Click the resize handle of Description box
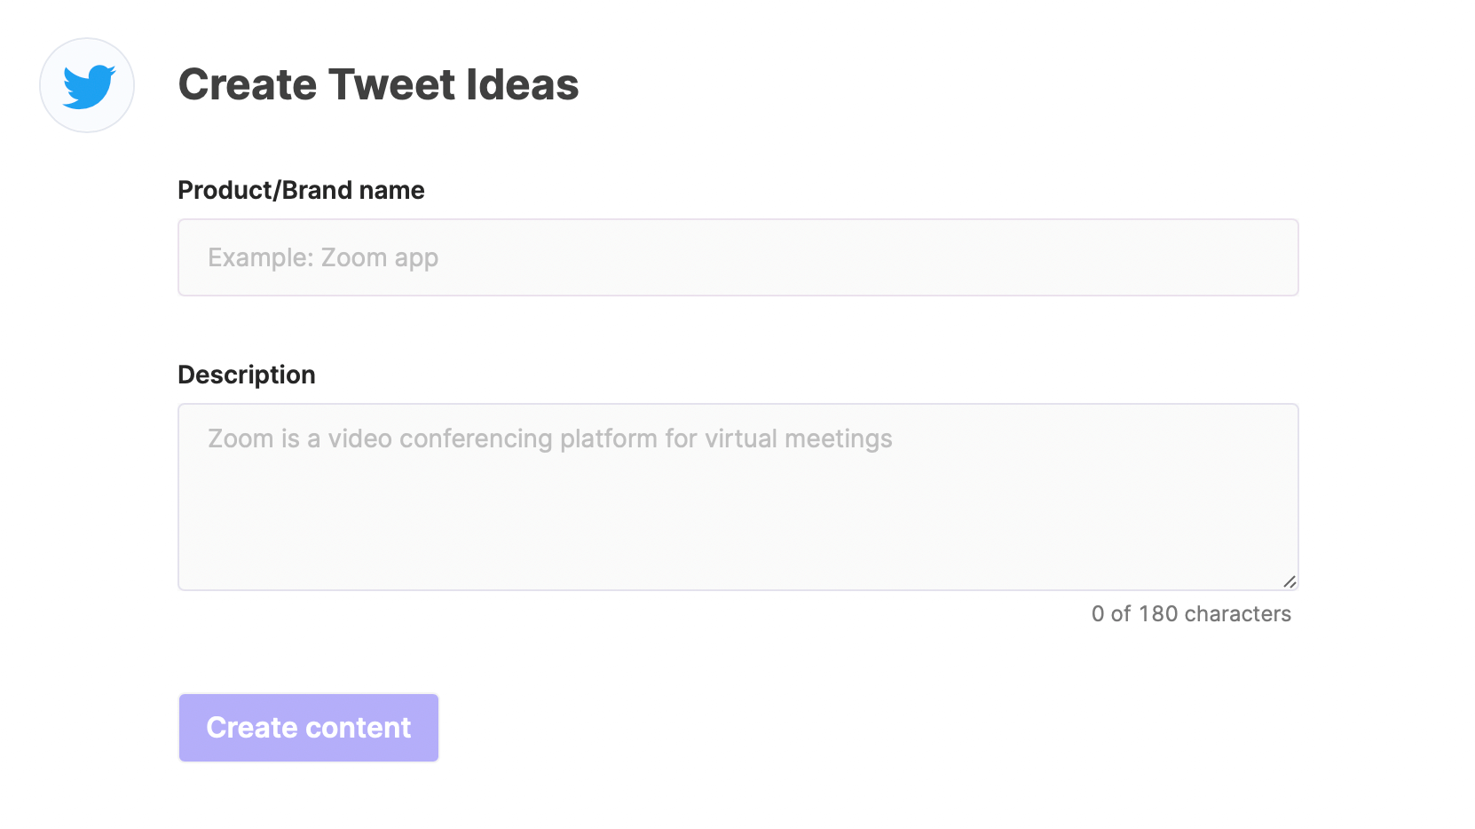The height and width of the screenshot is (829, 1475). point(1290,581)
